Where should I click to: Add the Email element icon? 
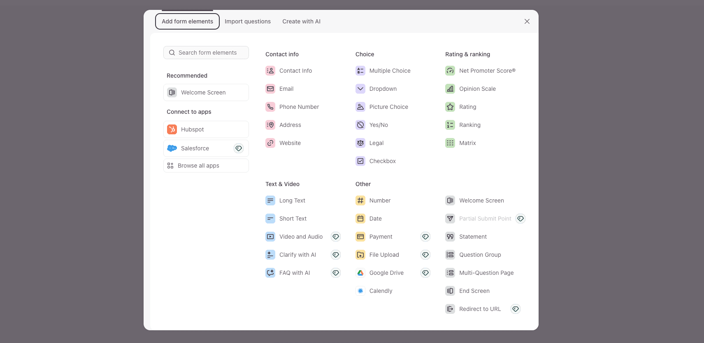[270, 89]
